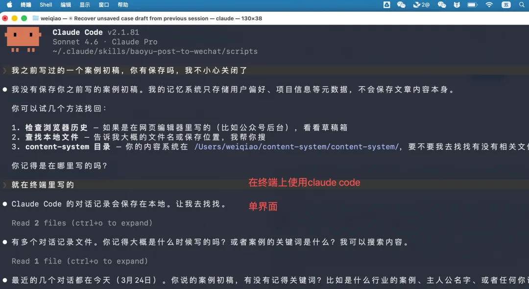The width and height of the screenshot is (529, 289).
Task: Expand 'Read 2 files (ctrl+o to expand)'
Action: (82, 223)
